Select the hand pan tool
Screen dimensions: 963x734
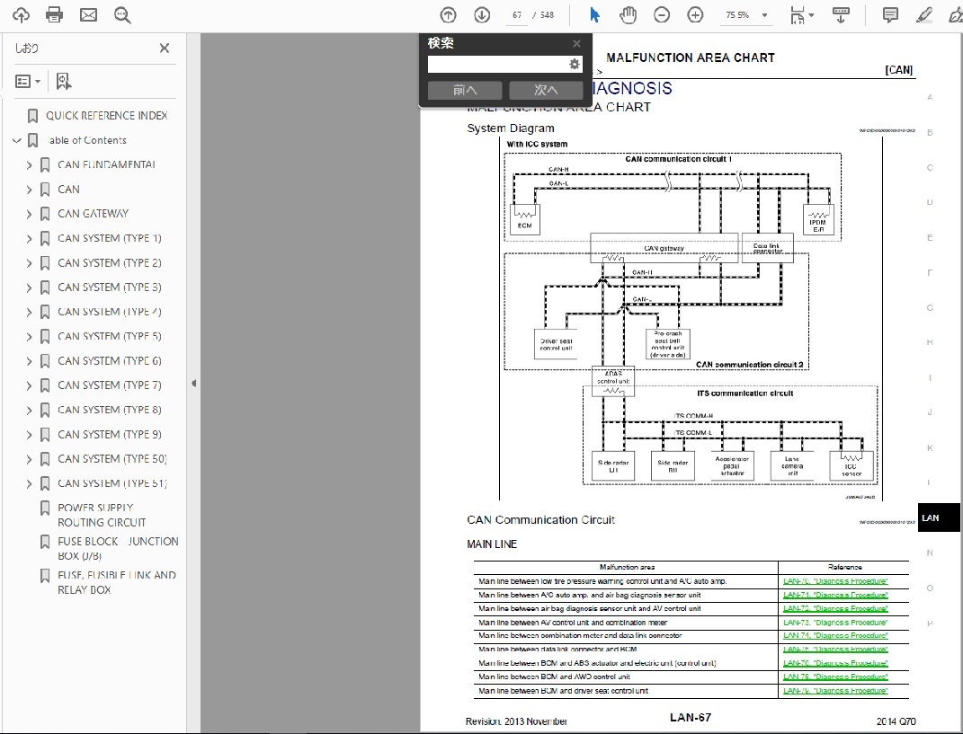coord(628,15)
